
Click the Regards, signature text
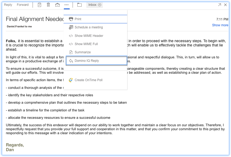[15, 145]
